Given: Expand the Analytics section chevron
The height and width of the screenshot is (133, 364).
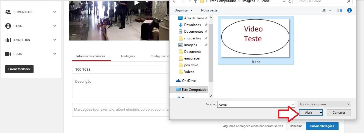Looking at the screenshot, I should (x=55, y=40).
